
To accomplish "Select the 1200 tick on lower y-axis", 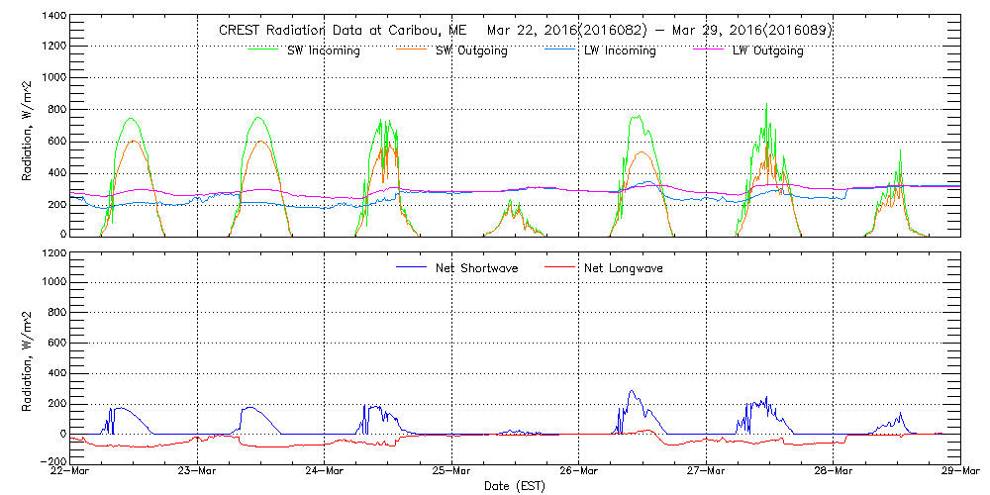I will pos(53,253).
